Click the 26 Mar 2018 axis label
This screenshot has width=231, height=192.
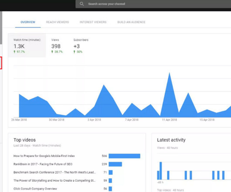[x=19, y=120]
